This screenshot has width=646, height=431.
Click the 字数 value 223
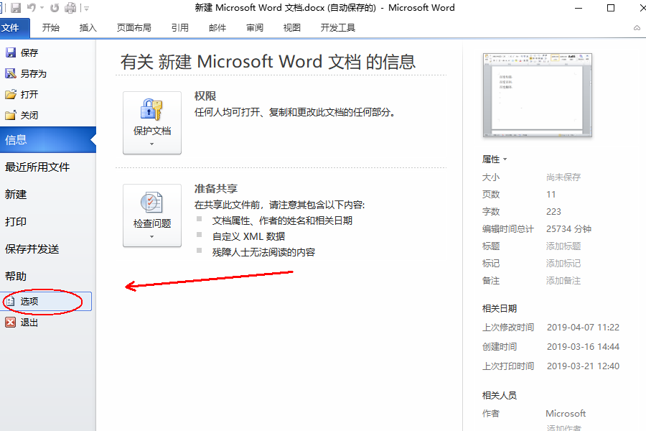(553, 212)
